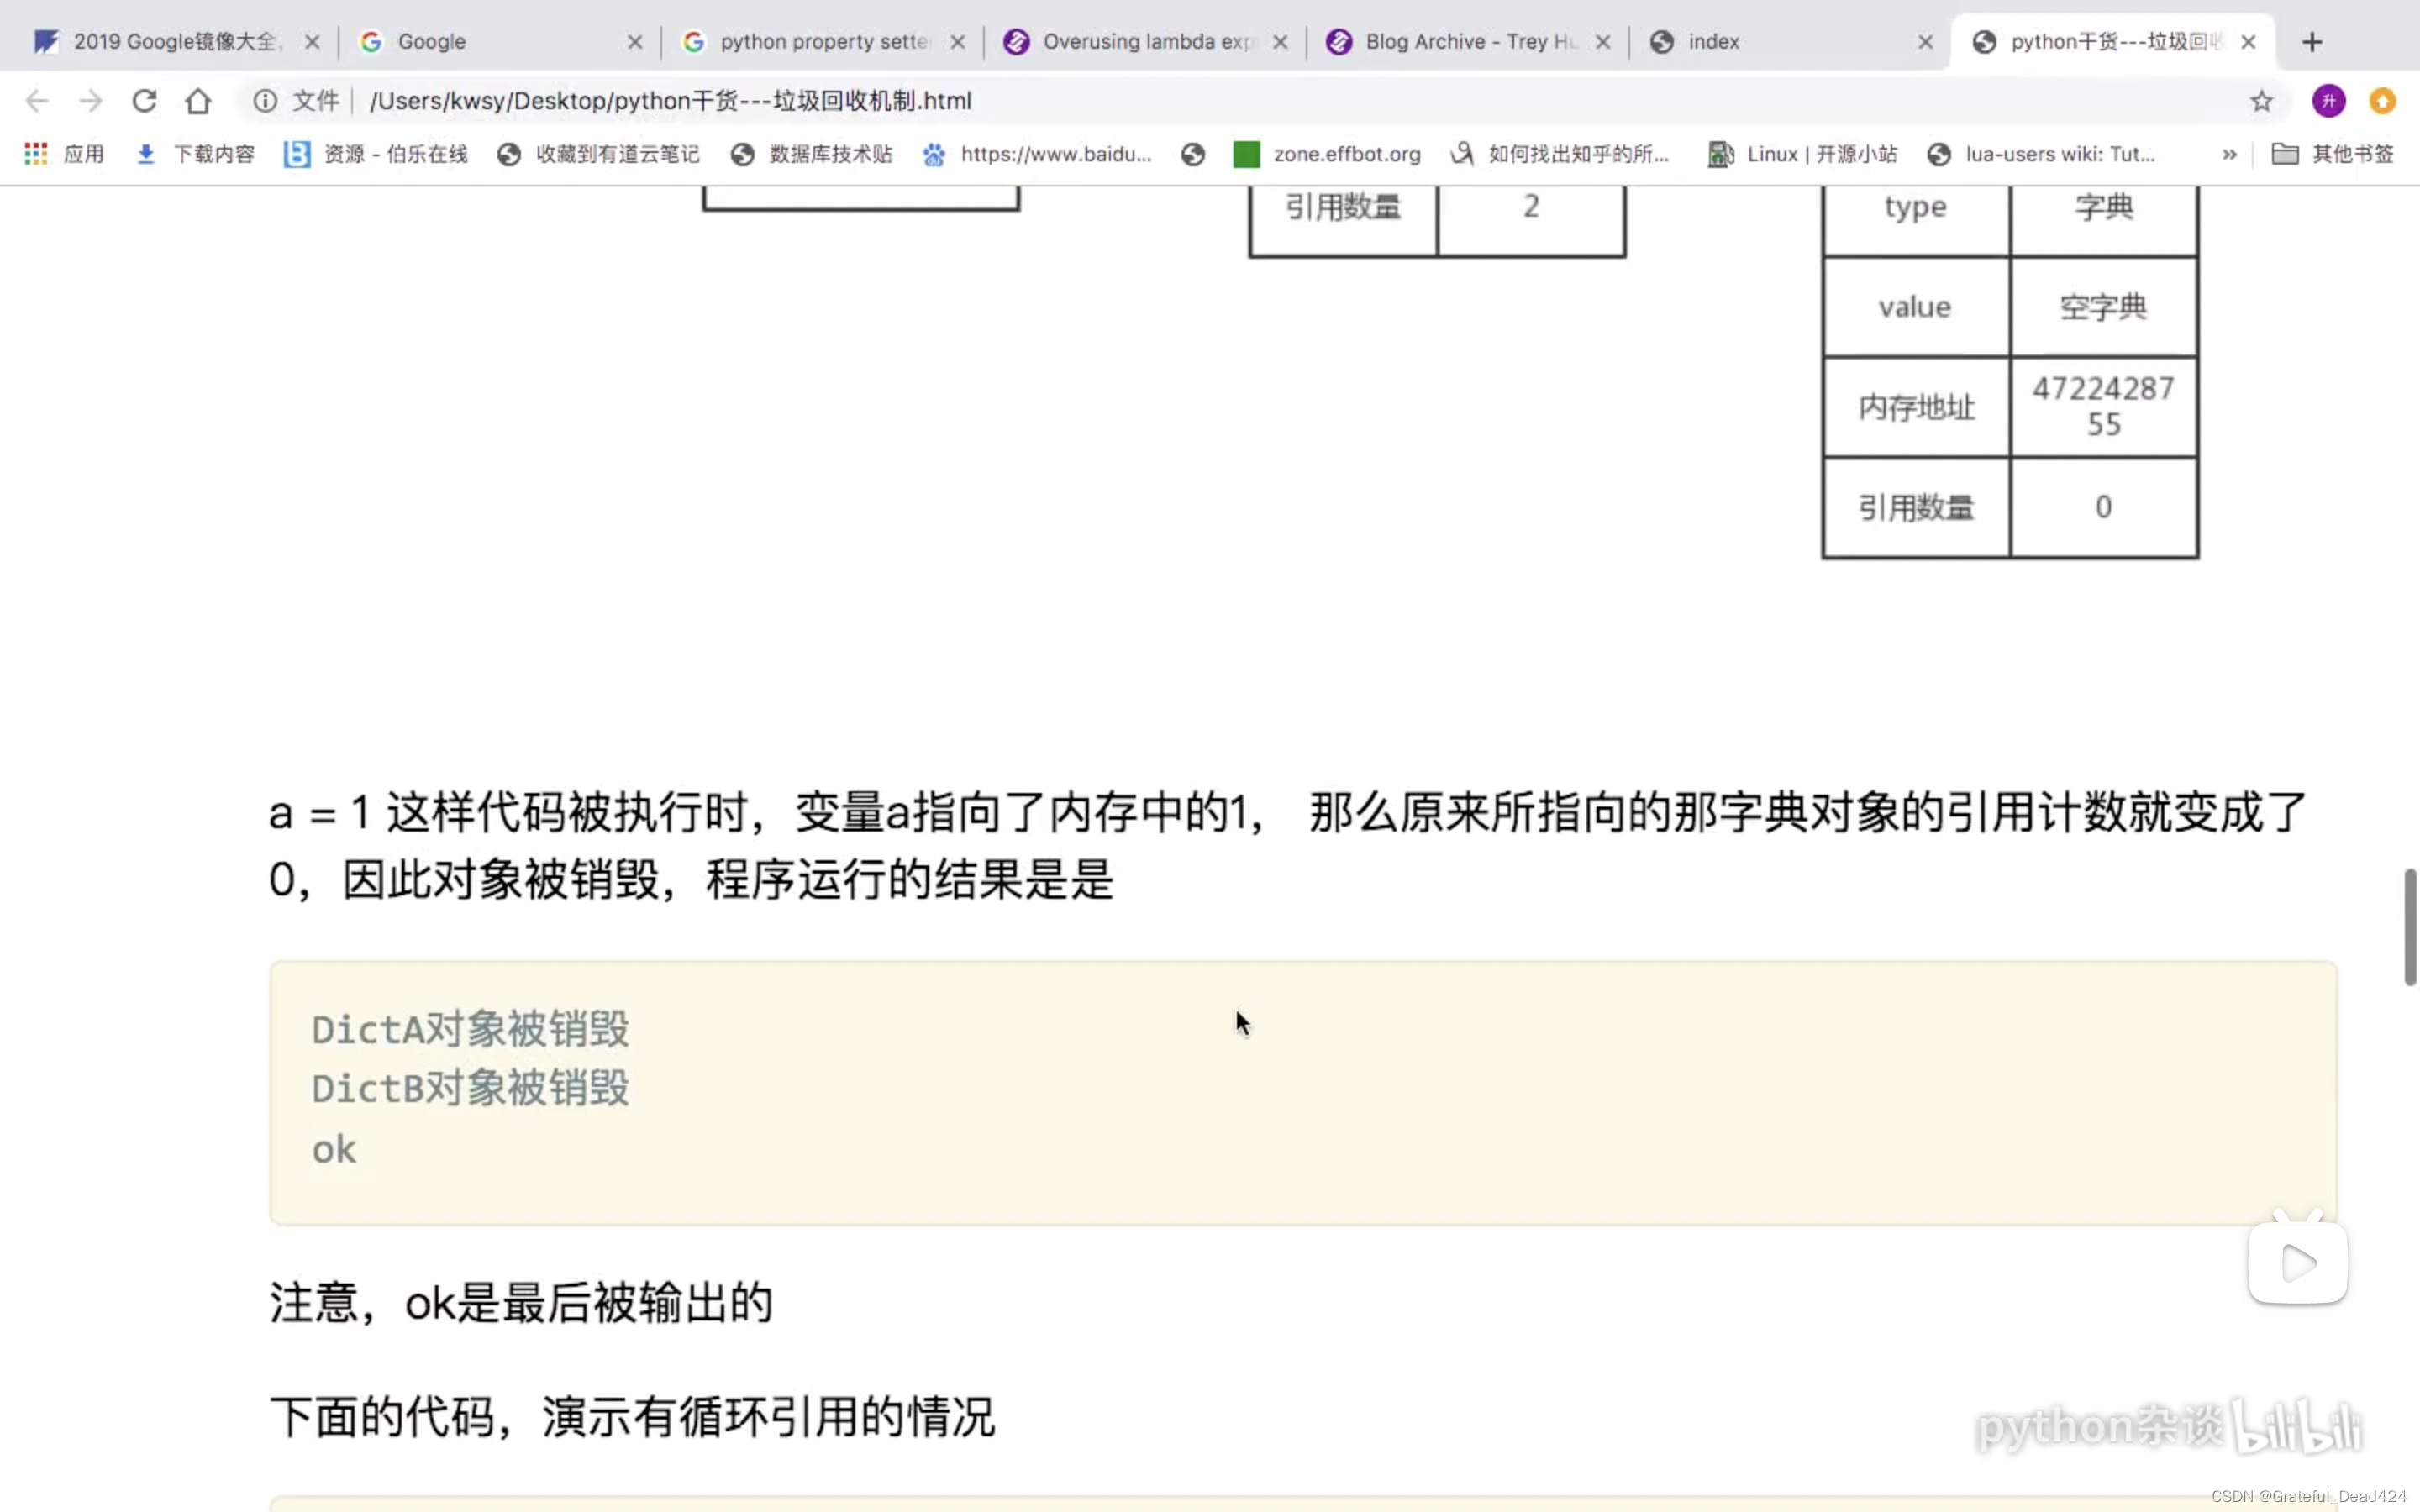The width and height of the screenshot is (2420, 1512).
Task: Click the 'value' table cell
Action: click(x=1916, y=307)
